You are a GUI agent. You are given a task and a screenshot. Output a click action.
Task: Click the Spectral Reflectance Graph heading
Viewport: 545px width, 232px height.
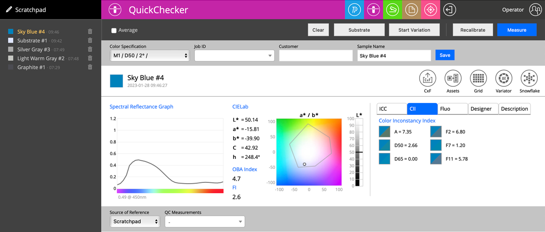tap(141, 107)
